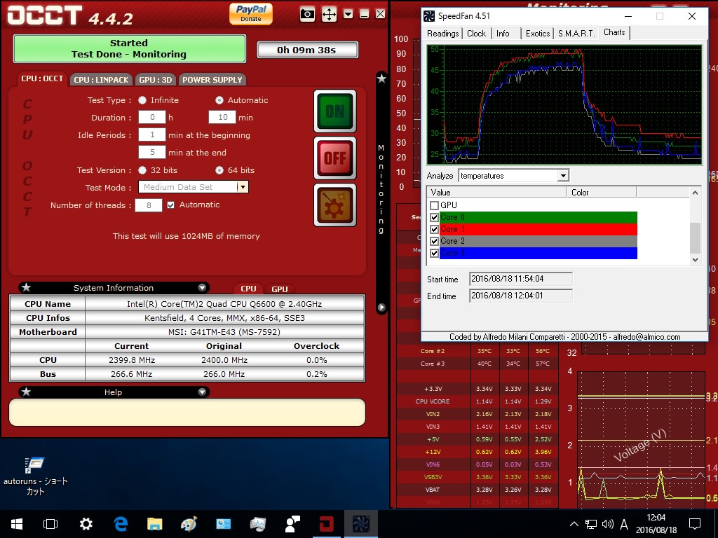Uncheck the Core 2 checkbox

coord(435,241)
